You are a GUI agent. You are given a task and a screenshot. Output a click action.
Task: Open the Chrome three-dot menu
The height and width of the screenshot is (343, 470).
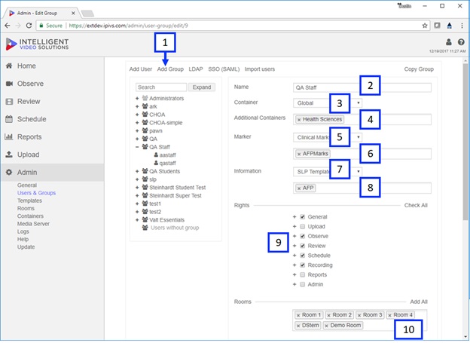pyautogui.click(x=462, y=26)
